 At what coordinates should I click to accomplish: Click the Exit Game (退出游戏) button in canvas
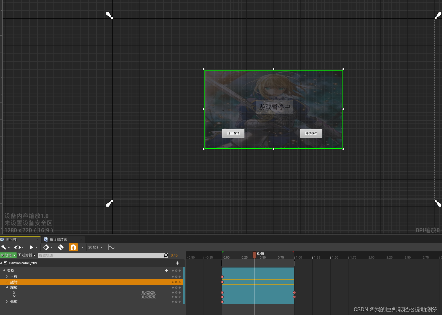[x=233, y=133]
